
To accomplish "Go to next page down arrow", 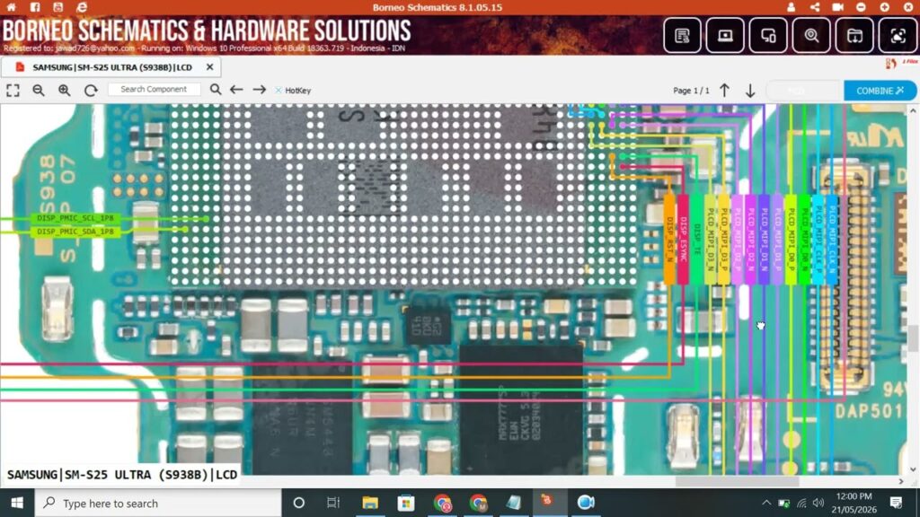I will (750, 91).
